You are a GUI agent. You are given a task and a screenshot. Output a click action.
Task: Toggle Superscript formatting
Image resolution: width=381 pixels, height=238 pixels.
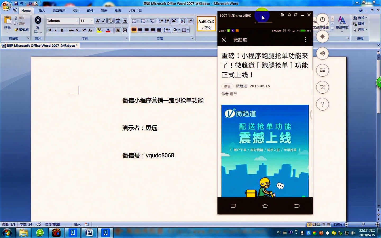click(x=84, y=30)
